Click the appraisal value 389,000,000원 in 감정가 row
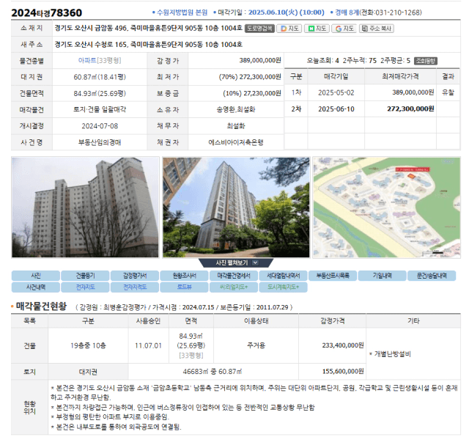Viewport: 469px width, 437px height. coord(260,60)
